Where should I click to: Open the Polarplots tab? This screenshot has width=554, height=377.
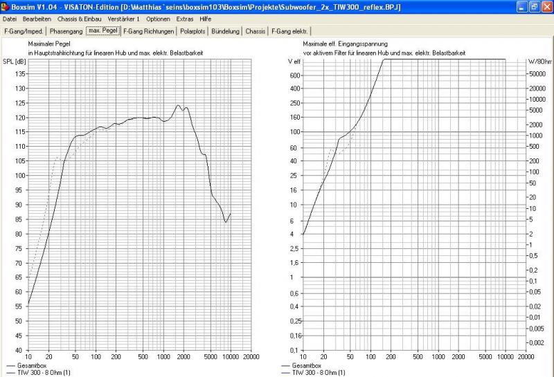point(193,31)
